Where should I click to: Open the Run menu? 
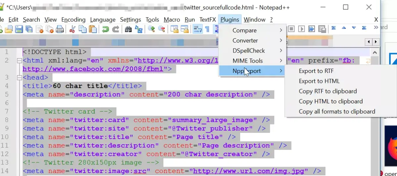(x=190, y=19)
